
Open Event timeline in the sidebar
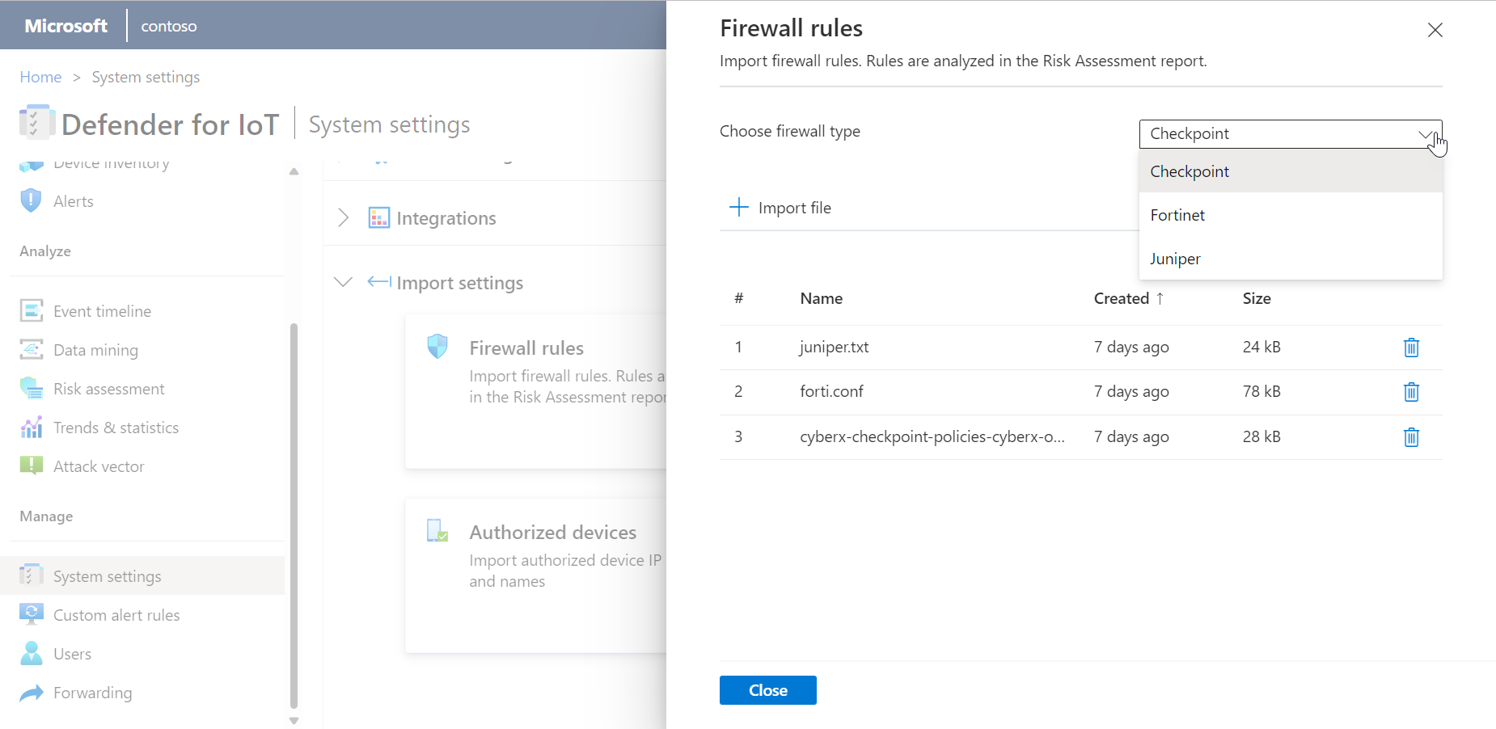click(x=102, y=311)
